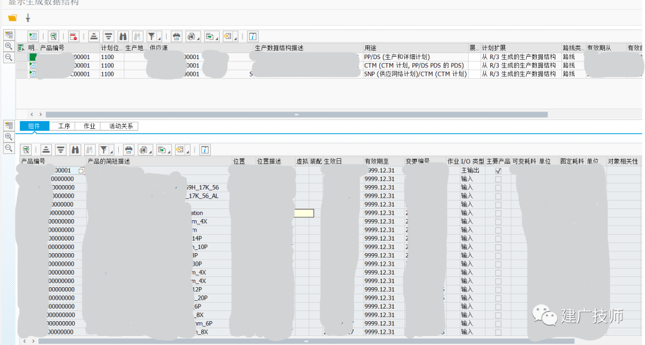The width and height of the screenshot is (645, 345).
Task: Sort ascending in the components toolbar
Action: 46,150
